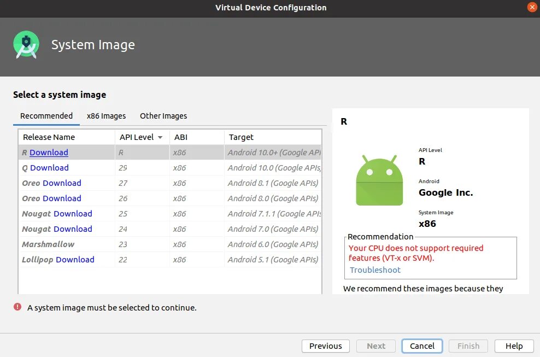Open Help for this dialog
The height and width of the screenshot is (357, 540).
click(514, 346)
